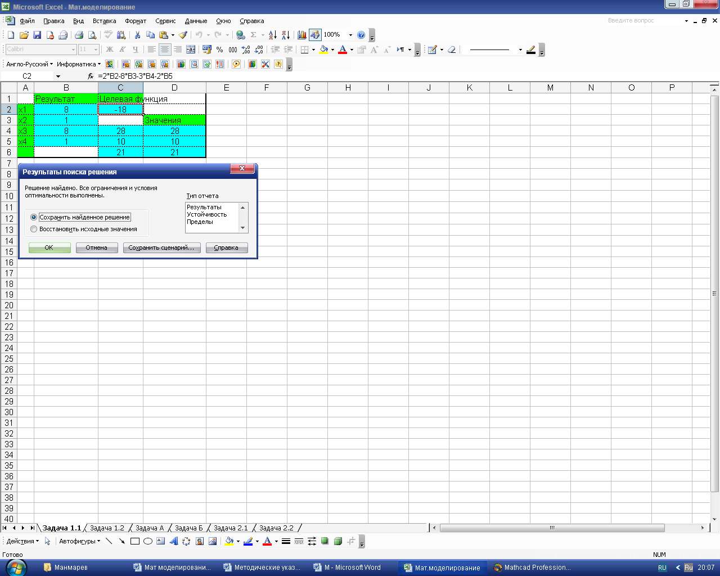720x576 pixels.
Task: Copy the selection from the toolbar
Action: tap(150, 35)
